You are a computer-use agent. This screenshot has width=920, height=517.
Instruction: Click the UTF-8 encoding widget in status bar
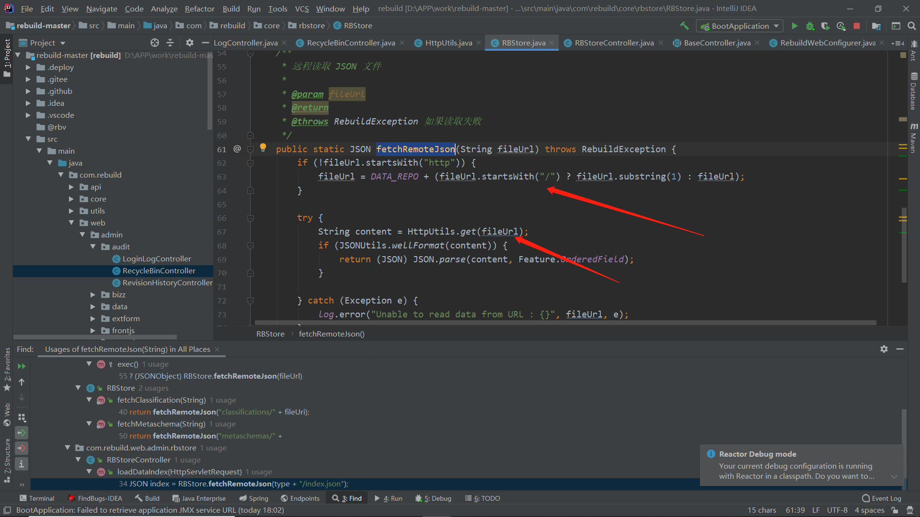[x=837, y=510]
